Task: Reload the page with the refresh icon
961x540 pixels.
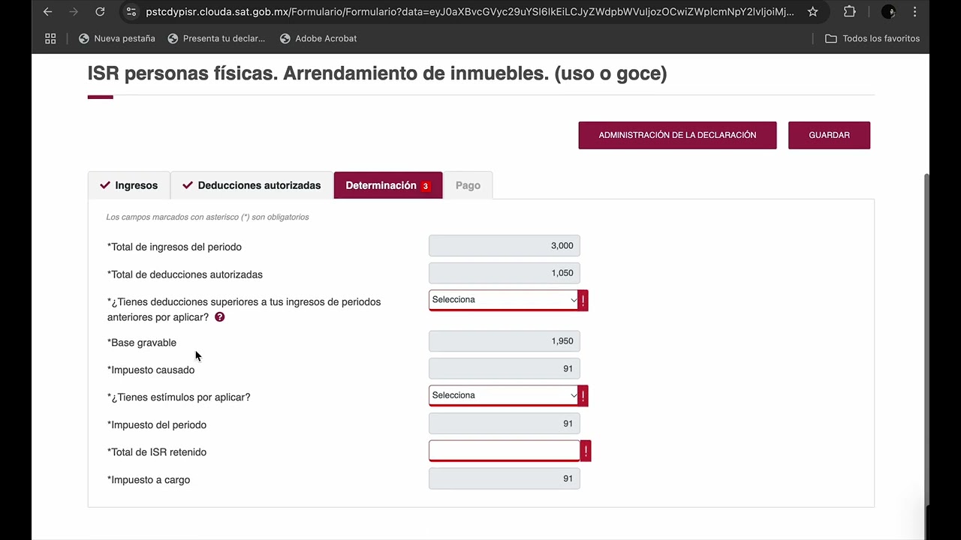Action: click(100, 12)
